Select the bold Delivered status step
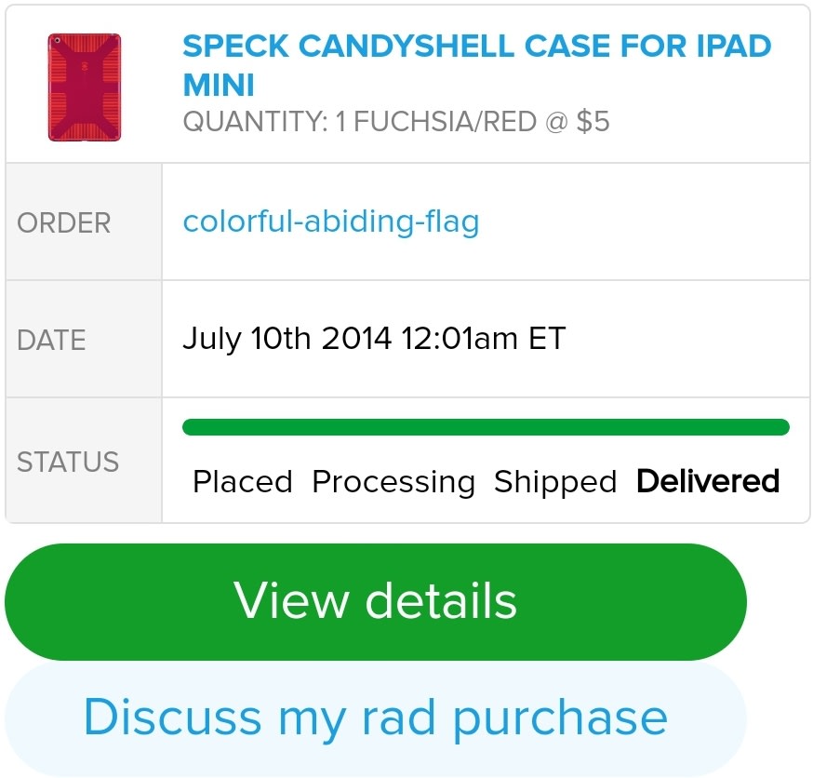 click(708, 481)
